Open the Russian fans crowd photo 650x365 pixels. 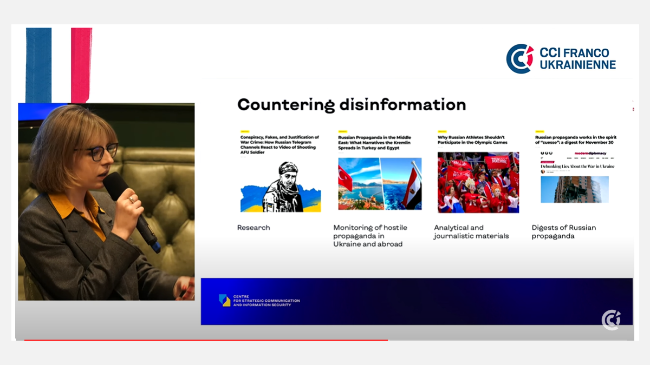478,182
